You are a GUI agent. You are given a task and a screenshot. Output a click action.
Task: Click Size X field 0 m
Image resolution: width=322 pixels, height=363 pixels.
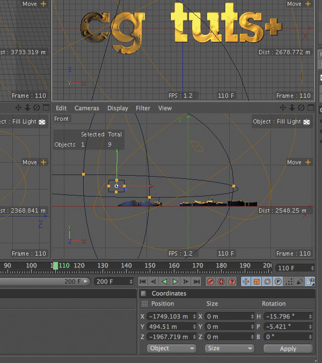230,316
